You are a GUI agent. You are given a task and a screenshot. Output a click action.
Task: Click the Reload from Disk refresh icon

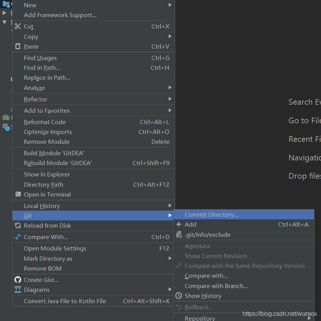(x=18, y=225)
